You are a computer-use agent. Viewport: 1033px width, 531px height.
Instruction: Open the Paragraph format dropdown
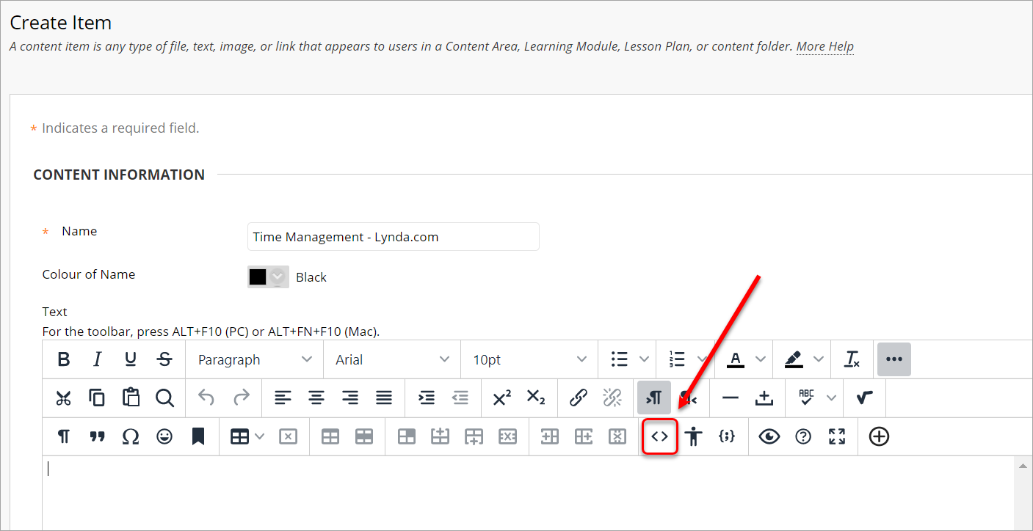tap(254, 359)
